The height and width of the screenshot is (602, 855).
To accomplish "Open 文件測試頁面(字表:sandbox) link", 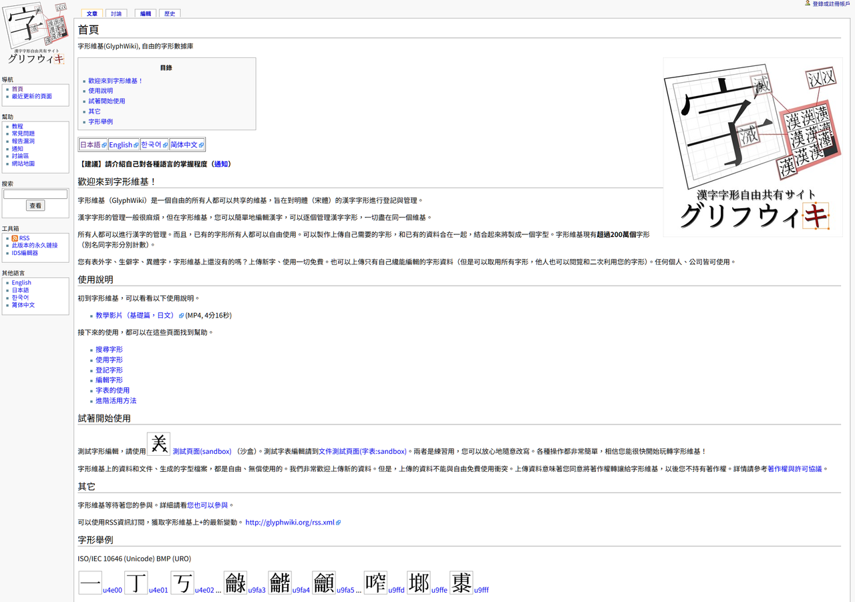I will pyautogui.click(x=363, y=452).
